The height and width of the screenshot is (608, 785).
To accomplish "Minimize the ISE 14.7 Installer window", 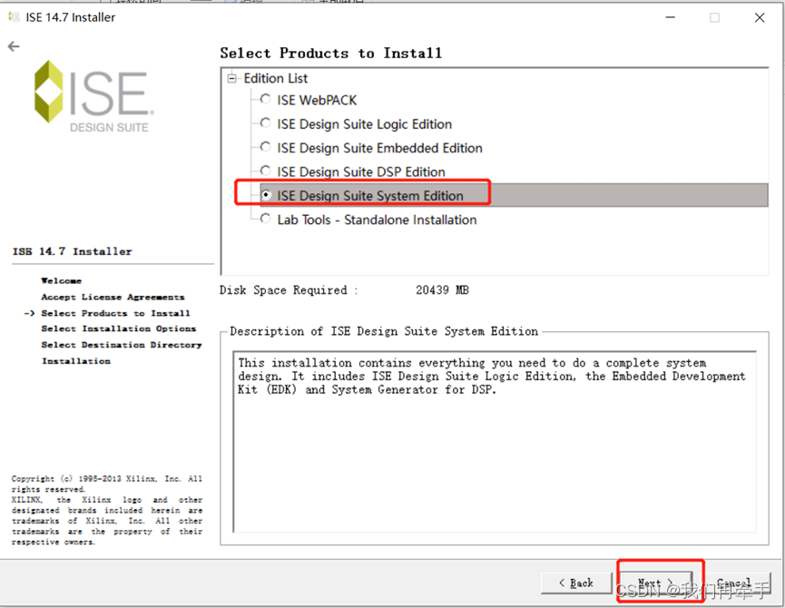I will (671, 17).
